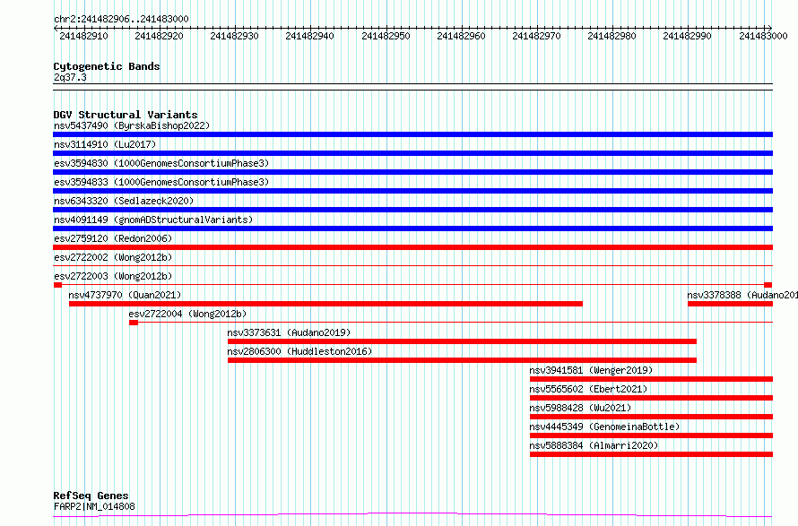Click variant label nsv2806300 (Huddleston2016)
The height and width of the screenshot is (526, 798).
(x=299, y=351)
